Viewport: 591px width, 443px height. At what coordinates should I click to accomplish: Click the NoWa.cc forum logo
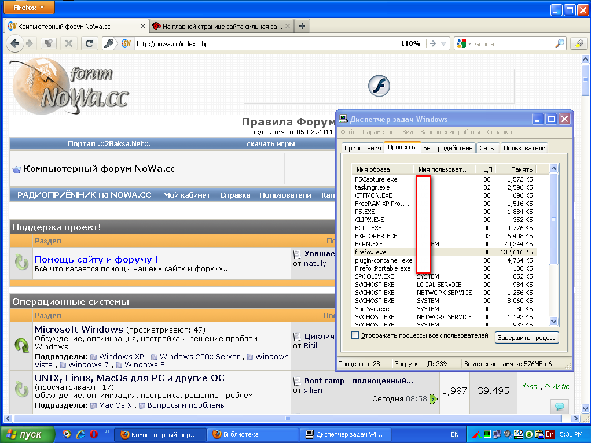coord(69,87)
